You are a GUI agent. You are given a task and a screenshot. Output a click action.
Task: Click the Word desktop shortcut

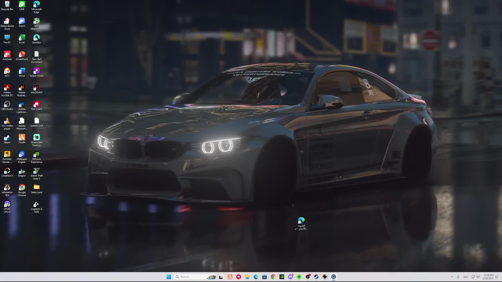[x=22, y=73]
